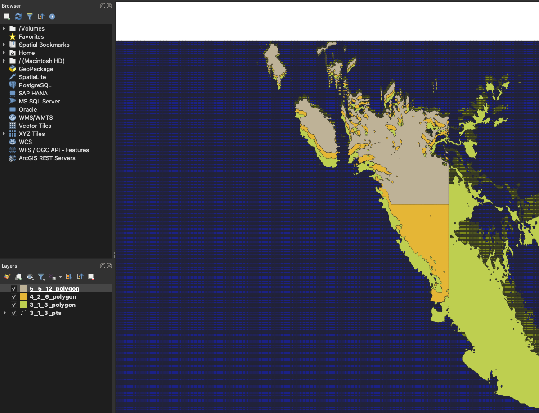Expand the XYZ Tiles browser entry

pos(4,134)
